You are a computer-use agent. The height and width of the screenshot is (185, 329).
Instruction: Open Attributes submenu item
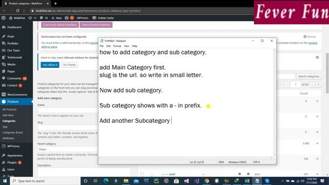point(8,138)
